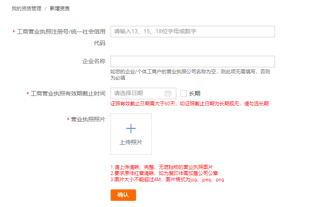The image size is (335, 207).
Task: Open the 请选择日期 date picker
Action: (x=138, y=93)
